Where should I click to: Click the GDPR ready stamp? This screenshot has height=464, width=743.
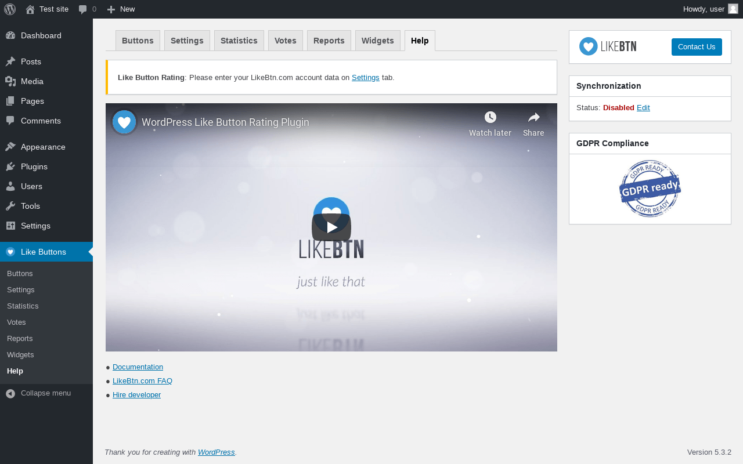[650, 188]
